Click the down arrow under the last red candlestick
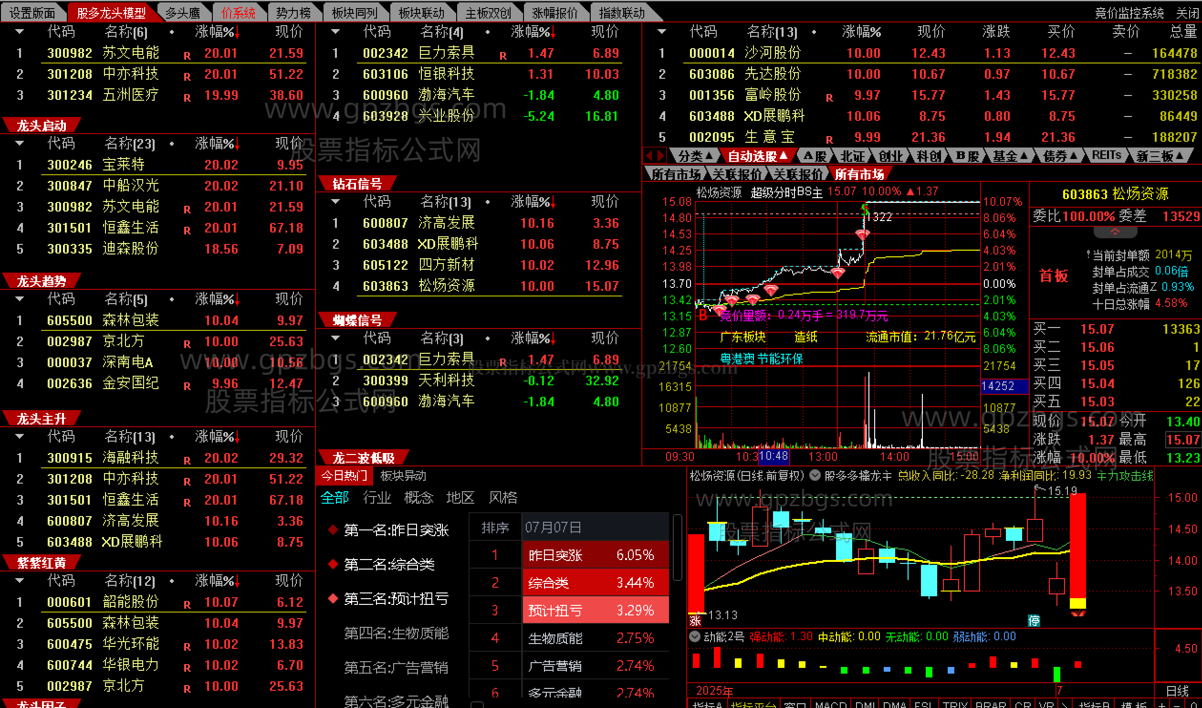 click(x=1078, y=613)
